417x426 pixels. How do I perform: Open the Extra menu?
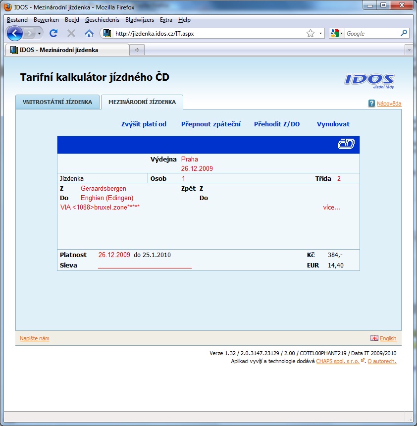(166, 20)
